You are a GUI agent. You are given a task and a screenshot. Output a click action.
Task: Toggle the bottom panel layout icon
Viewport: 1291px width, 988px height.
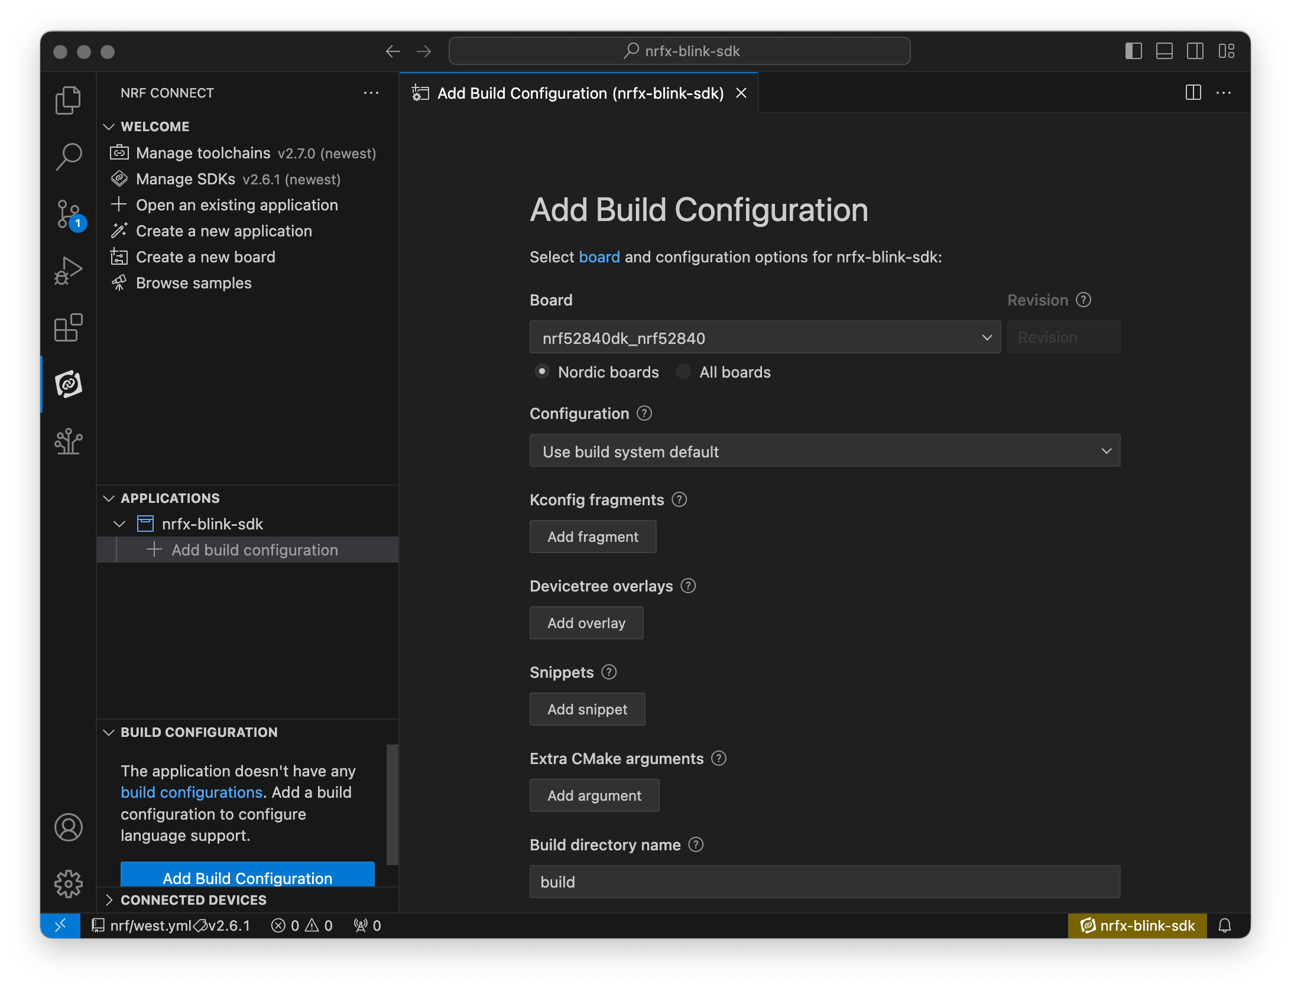1165,51
